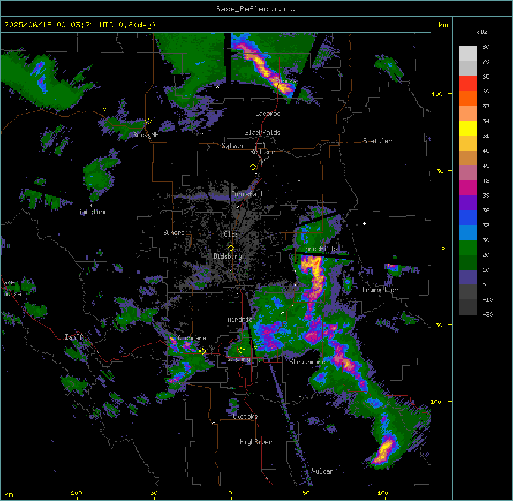Click the Innisfail label
The image size is (513, 501).
(x=247, y=194)
